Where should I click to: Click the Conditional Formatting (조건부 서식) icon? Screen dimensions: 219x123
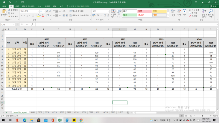coord(113,13)
